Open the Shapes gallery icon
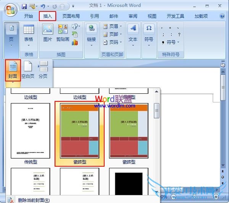Viewport: 229px width, 203px height. coord(75,26)
